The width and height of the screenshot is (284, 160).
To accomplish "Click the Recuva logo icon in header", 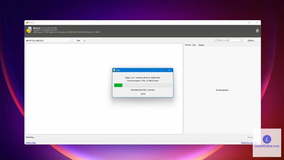I will point(29,30).
